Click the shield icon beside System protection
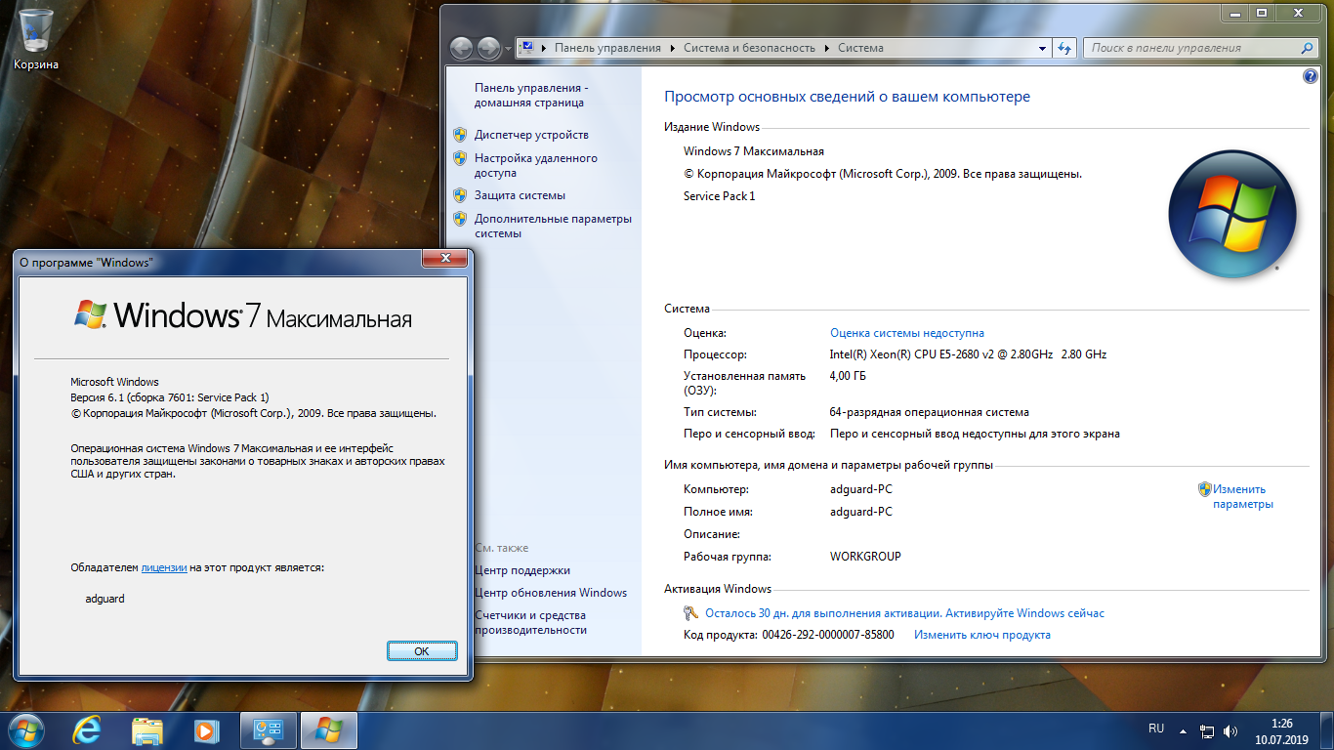The width and height of the screenshot is (1334, 750). point(460,195)
